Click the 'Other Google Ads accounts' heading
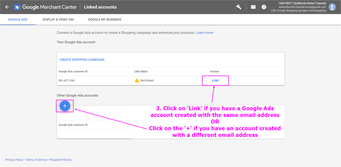Viewport: 341px width, 167px height. tap(78, 96)
